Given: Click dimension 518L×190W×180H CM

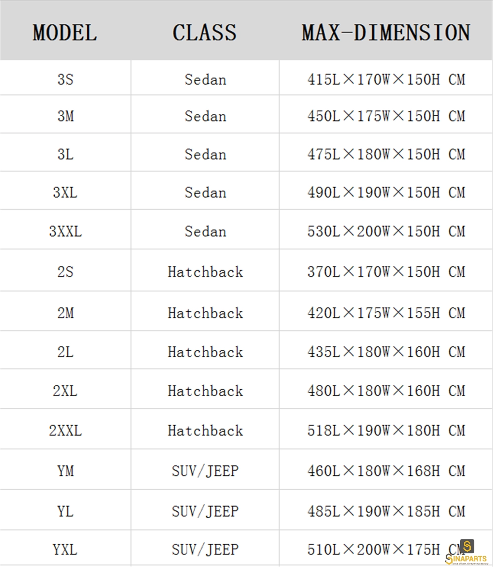Looking at the screenshot, I should pos(386,431).
